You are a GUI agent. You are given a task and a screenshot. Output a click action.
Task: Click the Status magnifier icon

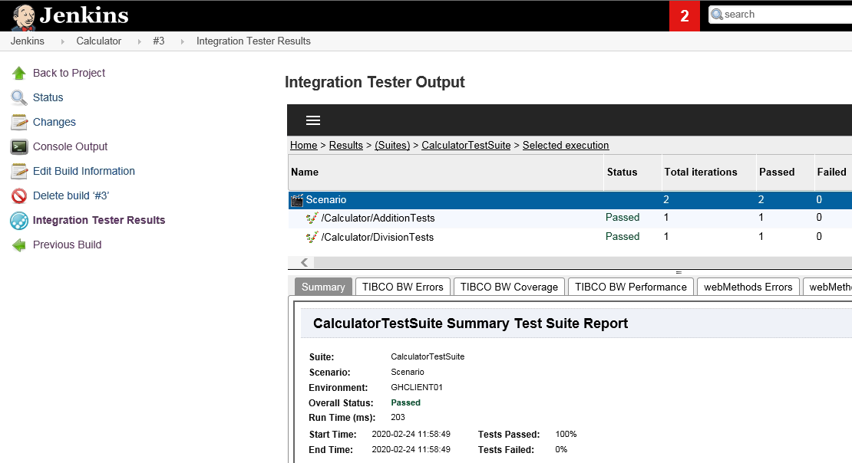19,98
